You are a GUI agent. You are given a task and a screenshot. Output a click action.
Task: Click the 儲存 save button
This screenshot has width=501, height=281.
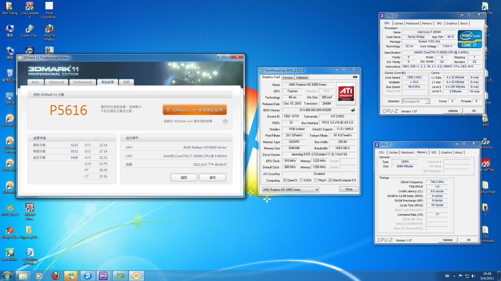tap(213, 178)
